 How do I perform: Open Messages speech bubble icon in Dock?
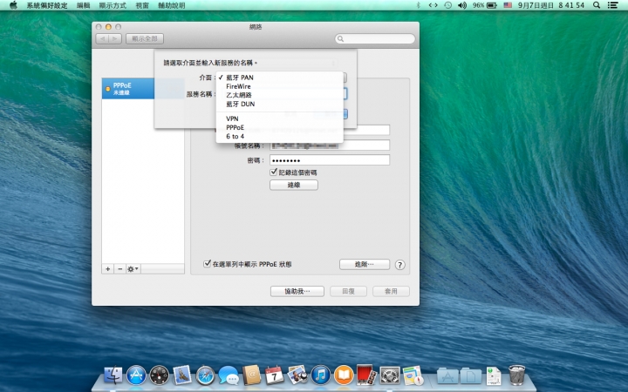tap(229, 375)
